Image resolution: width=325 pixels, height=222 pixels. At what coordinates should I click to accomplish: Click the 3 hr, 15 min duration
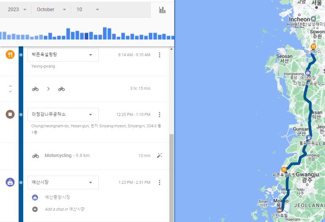pyautogui.click(x=140, y=89)
